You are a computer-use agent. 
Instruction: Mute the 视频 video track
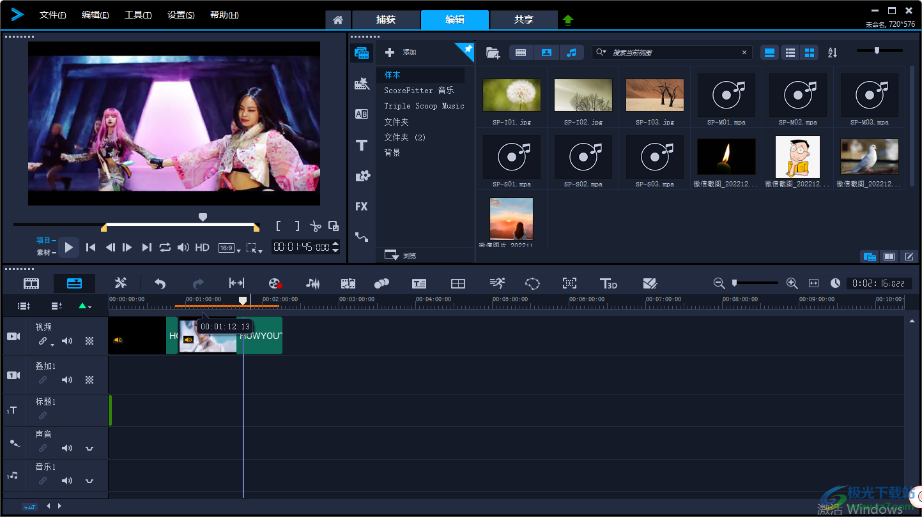[67, 341]
